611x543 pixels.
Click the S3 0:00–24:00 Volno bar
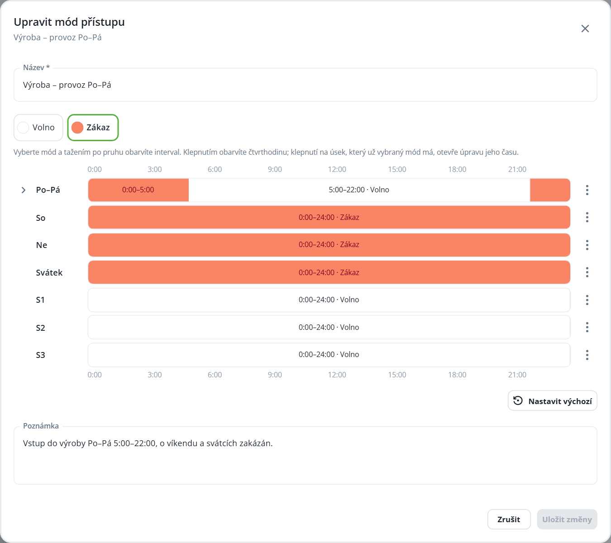pos(329,355)
